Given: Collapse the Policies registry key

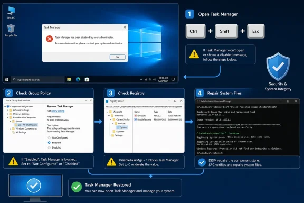Looking at the screenshot, I should pos(112,123).
